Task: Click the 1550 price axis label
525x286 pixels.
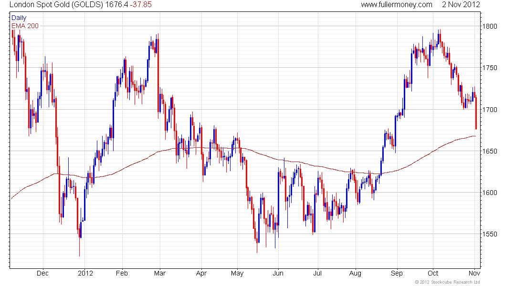Action: (x=490, y=234)
